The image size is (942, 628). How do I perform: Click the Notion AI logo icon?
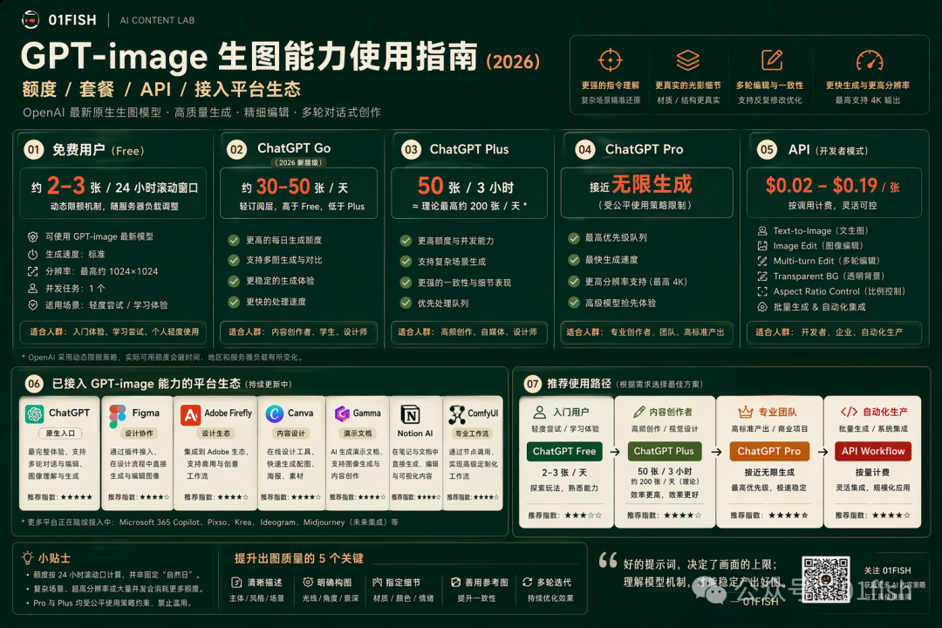point(409,413)
